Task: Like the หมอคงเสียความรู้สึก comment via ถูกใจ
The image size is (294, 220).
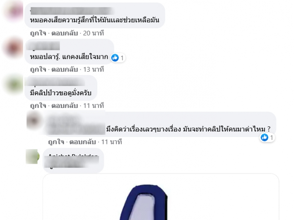Action: [38, 33]
